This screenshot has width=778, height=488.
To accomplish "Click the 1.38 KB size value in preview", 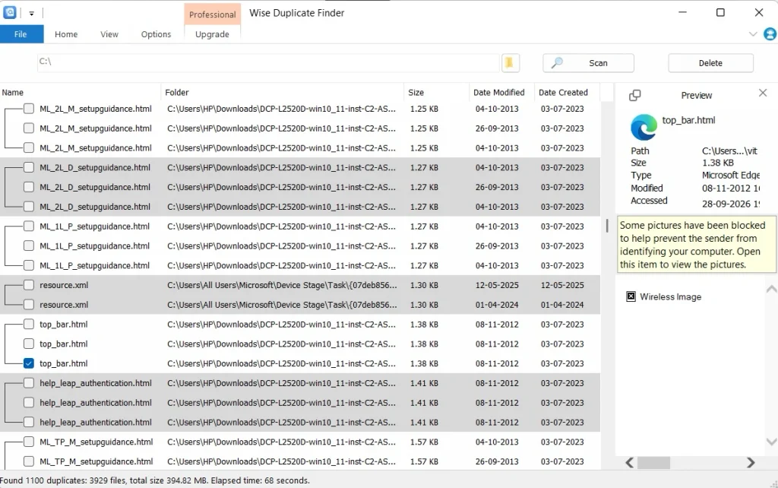I will pyautogui.click(x=717, y=163).
